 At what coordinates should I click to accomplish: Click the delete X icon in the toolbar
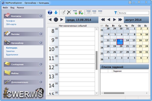(x=69, y=12)
